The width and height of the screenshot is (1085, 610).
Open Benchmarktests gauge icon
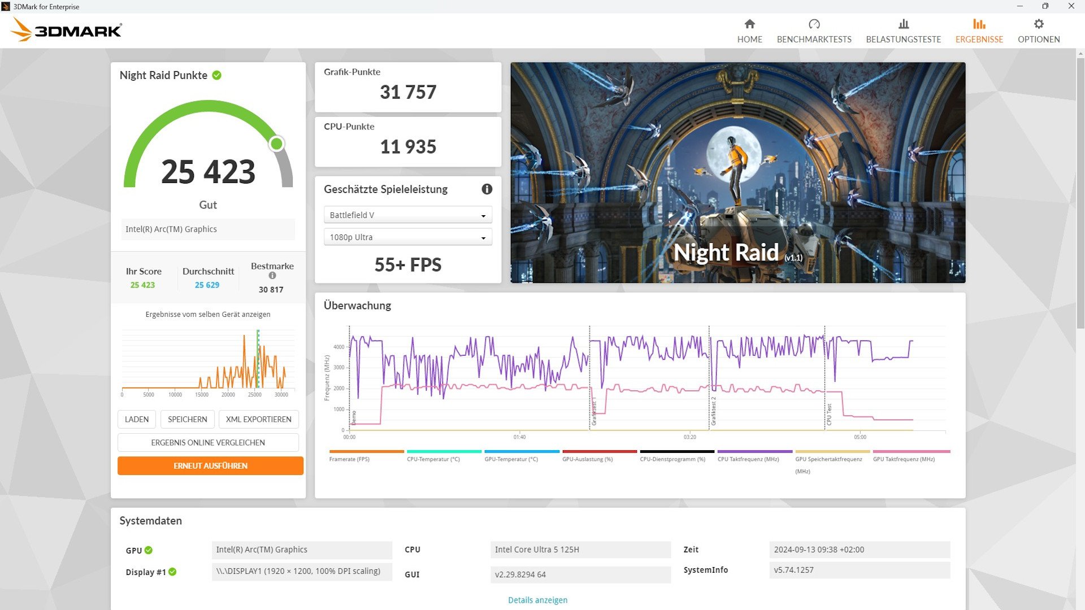coord(814,24)
